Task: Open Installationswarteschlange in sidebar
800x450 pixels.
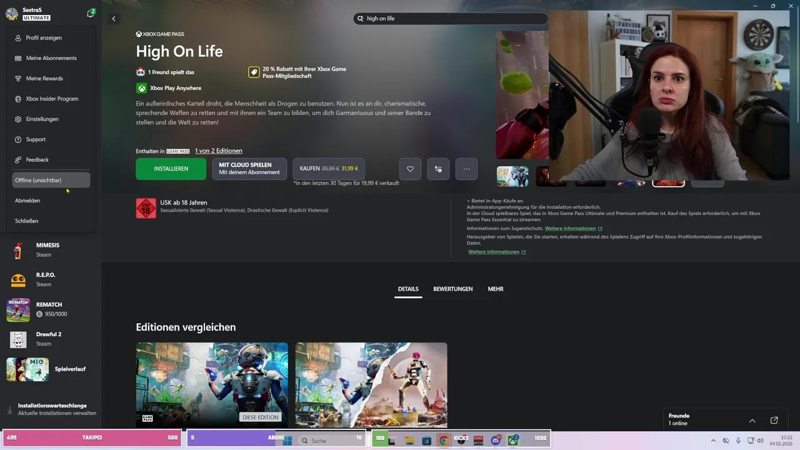Action: click(x=51, y=409)
